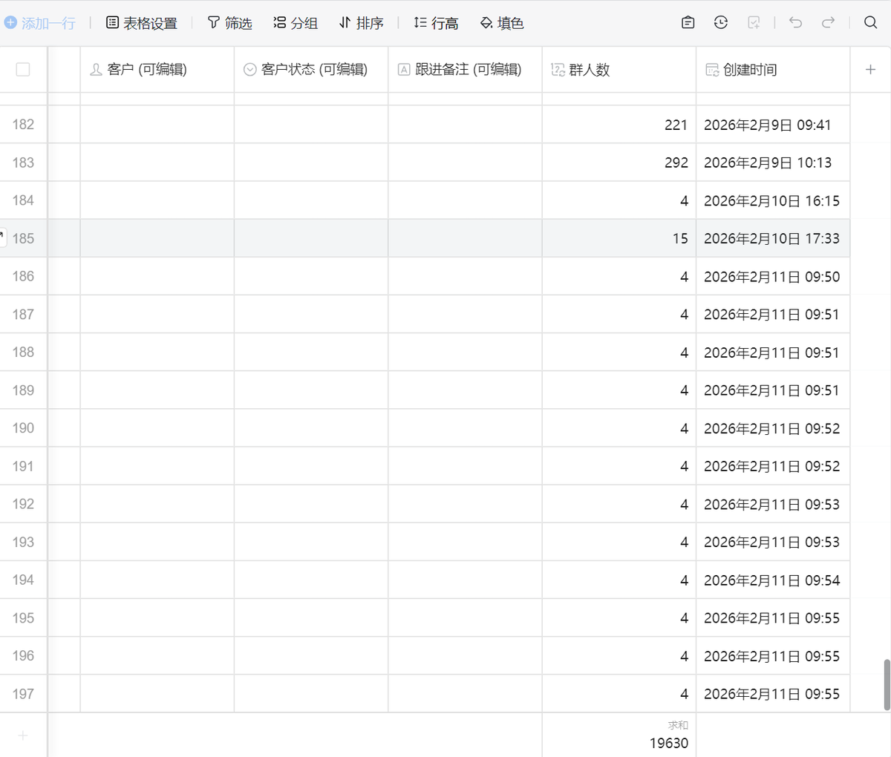Click the date 2026年2月9日 10:13

tap(768, 163)
